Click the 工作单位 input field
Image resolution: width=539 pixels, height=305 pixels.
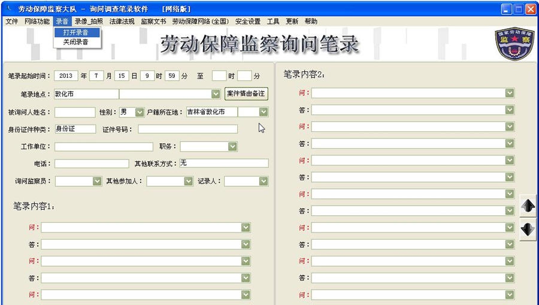click(104, 147)
